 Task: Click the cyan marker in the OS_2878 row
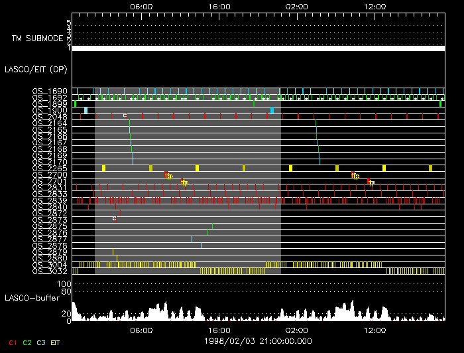[x=201, y=246]
